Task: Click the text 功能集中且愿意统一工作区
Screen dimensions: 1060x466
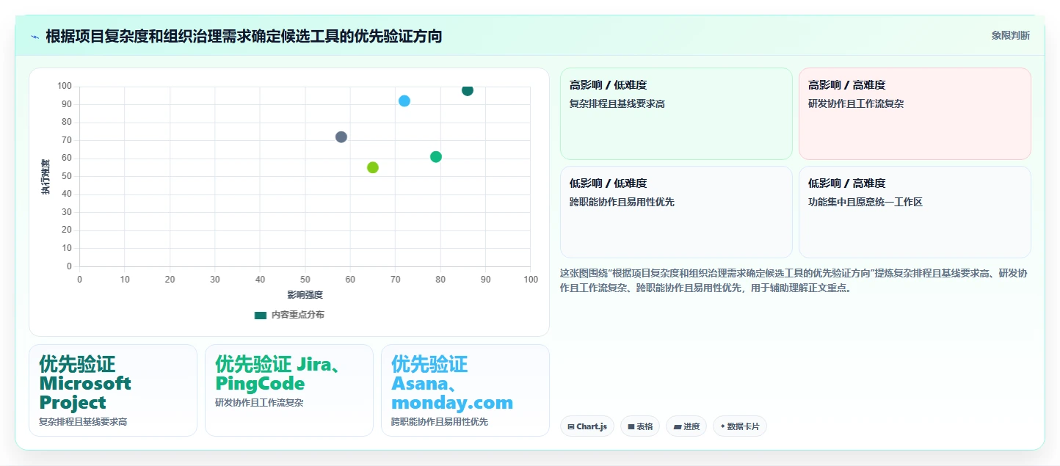Action: (865, 203)
